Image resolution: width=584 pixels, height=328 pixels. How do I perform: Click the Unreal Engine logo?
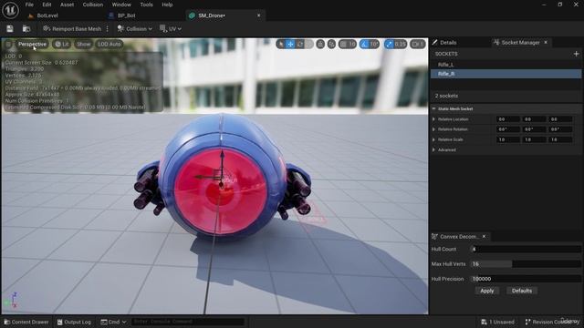tap(10, 10)
